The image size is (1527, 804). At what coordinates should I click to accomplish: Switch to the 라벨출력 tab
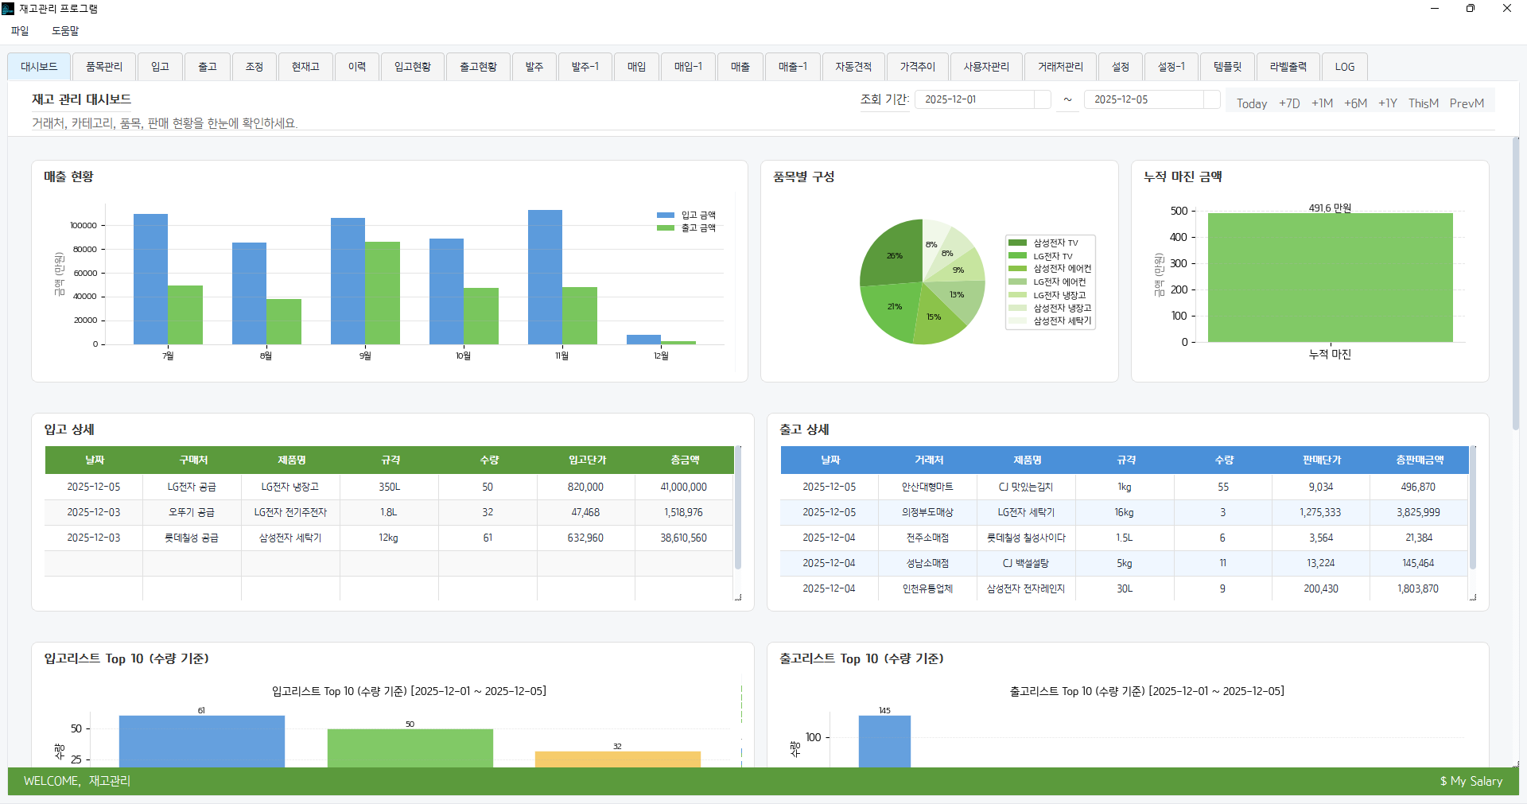pos(1288,67)
